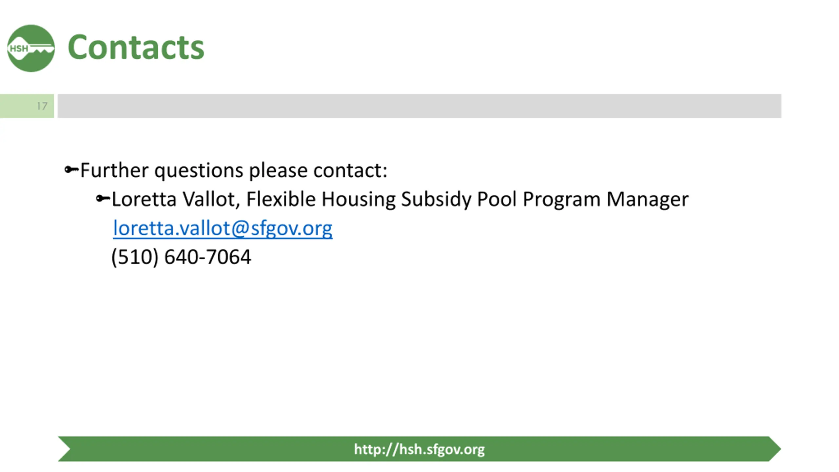The height and width of the screenshot is (472, 839).
Task: Click the 'HSH' letters inside the logo
Action: click(x=19, y=49)
